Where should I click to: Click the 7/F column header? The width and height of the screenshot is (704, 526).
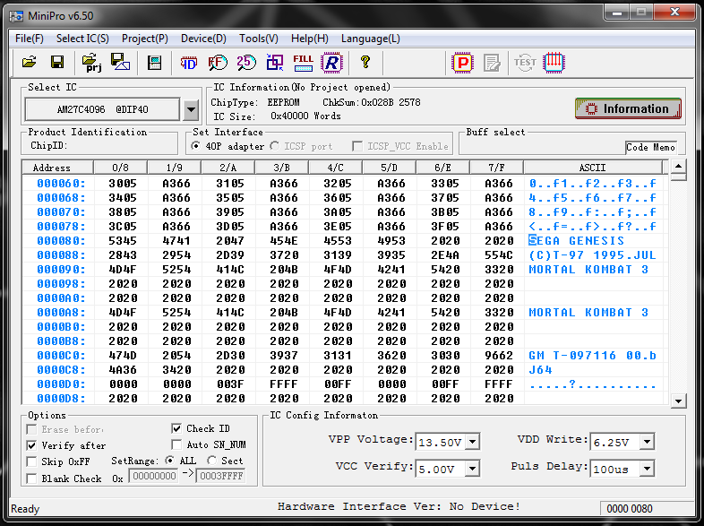click(x=496, y=168)
